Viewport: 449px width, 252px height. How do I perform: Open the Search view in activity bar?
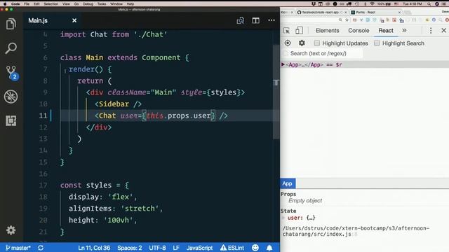pos(11,48)
